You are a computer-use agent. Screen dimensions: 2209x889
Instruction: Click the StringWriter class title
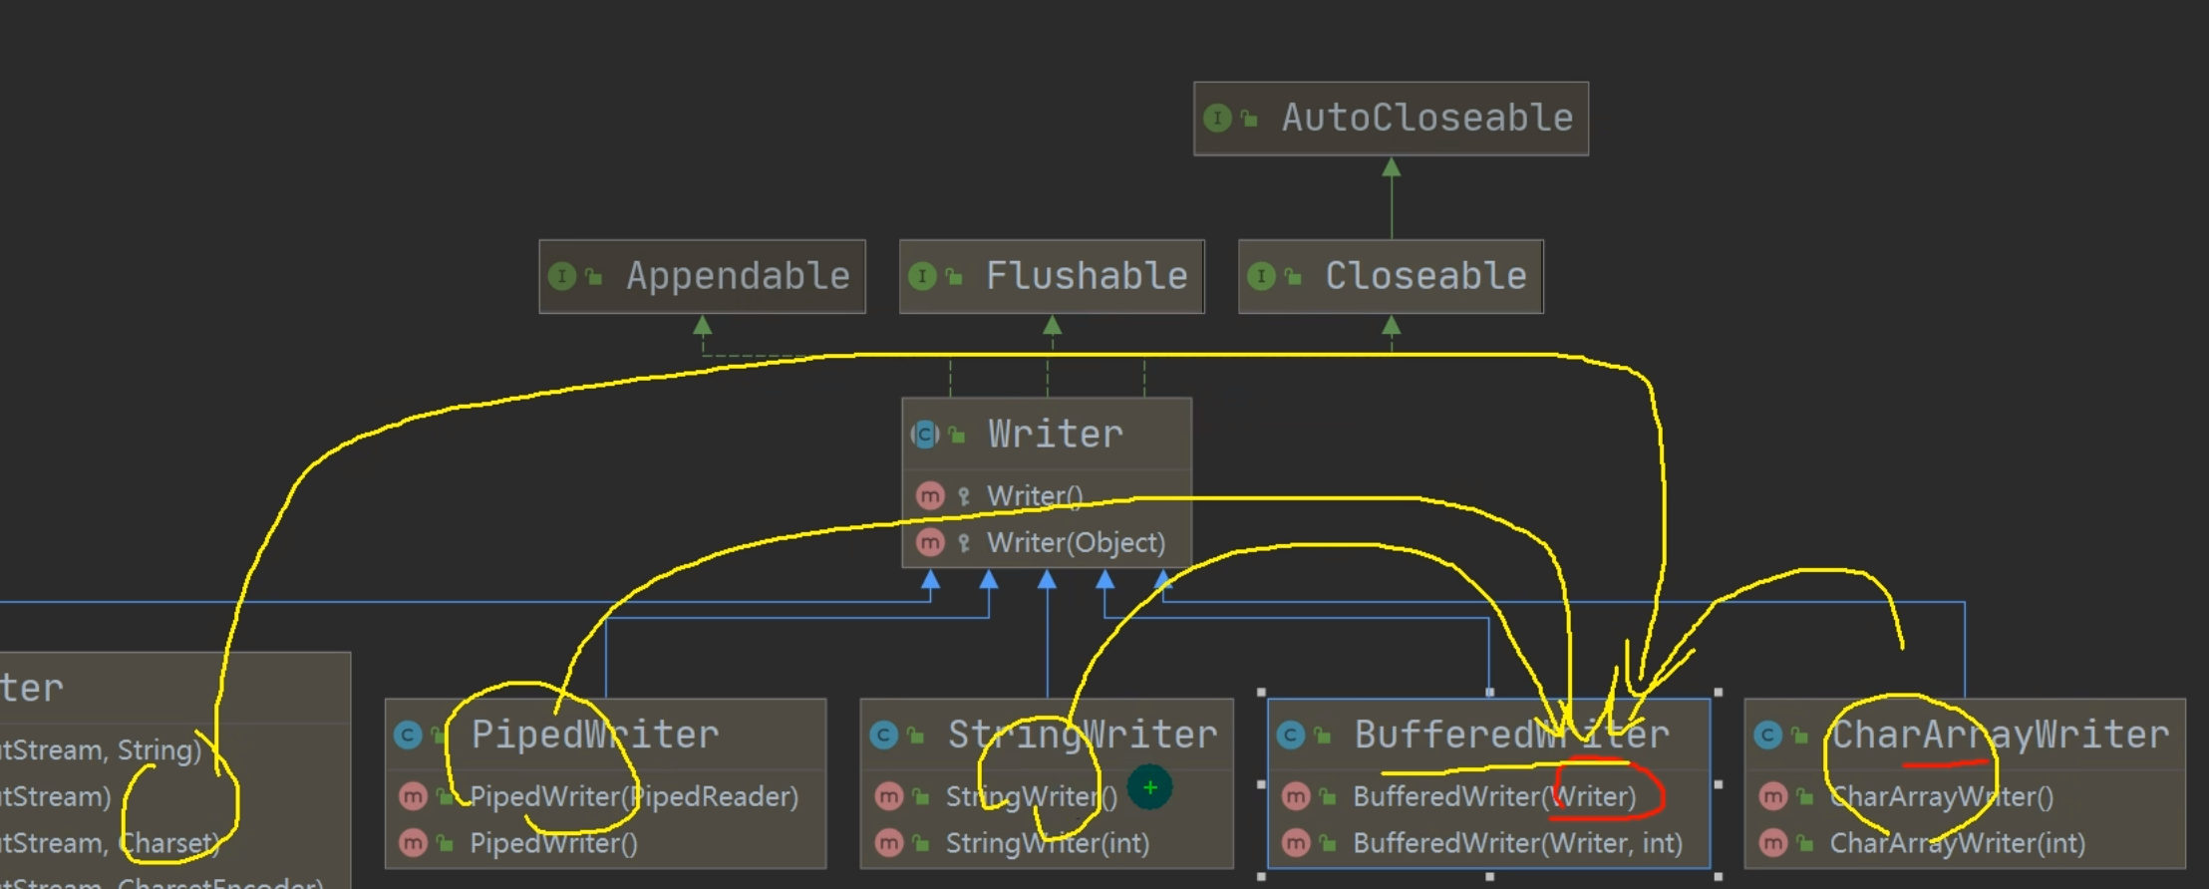(x=1083, y=735)
